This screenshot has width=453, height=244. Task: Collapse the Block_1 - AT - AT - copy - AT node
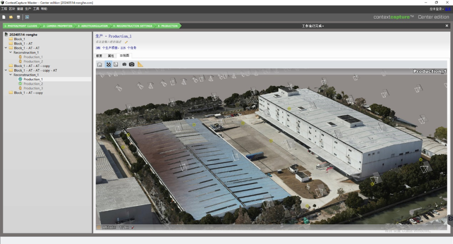[6, 70]
